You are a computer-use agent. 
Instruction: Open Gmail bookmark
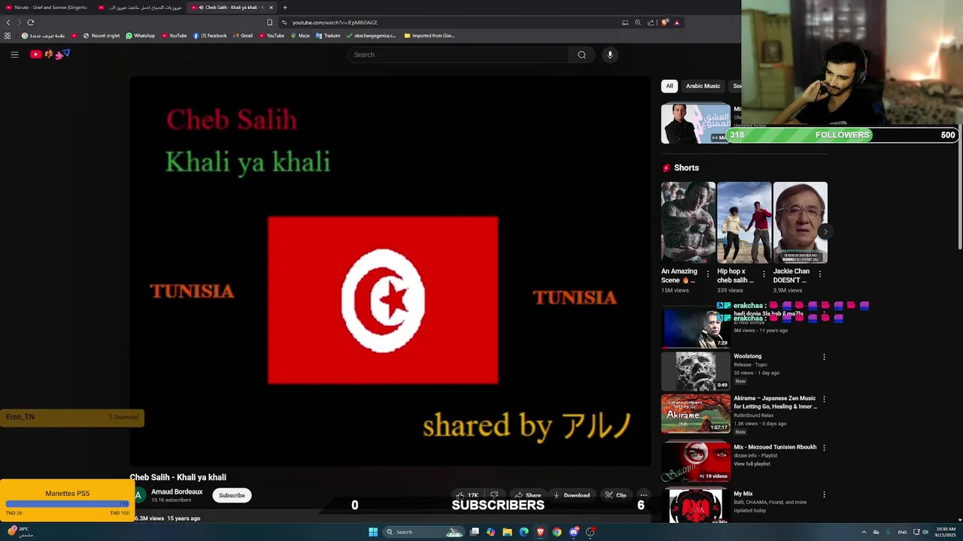tap(243, 35)
